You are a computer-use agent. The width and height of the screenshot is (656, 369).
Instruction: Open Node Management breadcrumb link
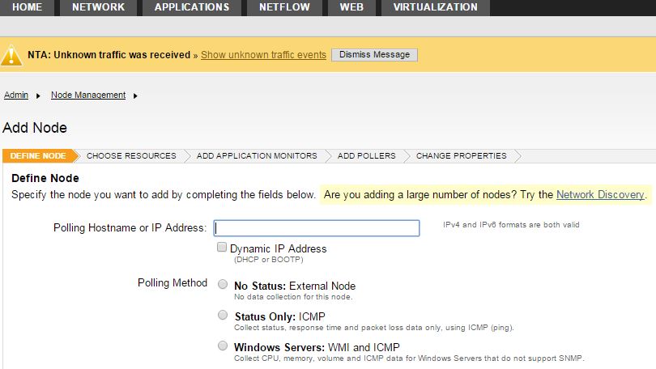(x=88, y=95)
